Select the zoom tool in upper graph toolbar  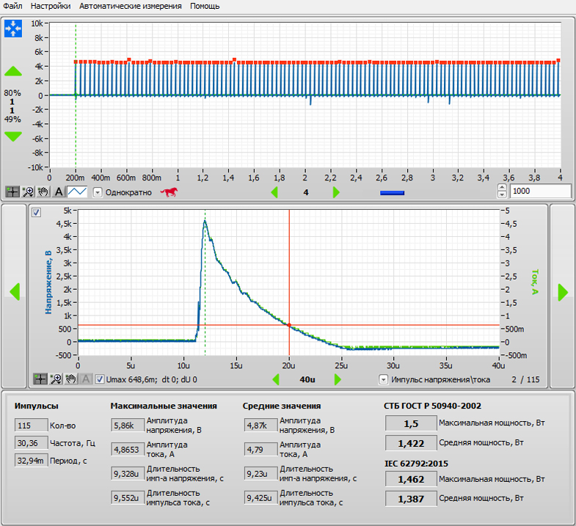[29, 191]
